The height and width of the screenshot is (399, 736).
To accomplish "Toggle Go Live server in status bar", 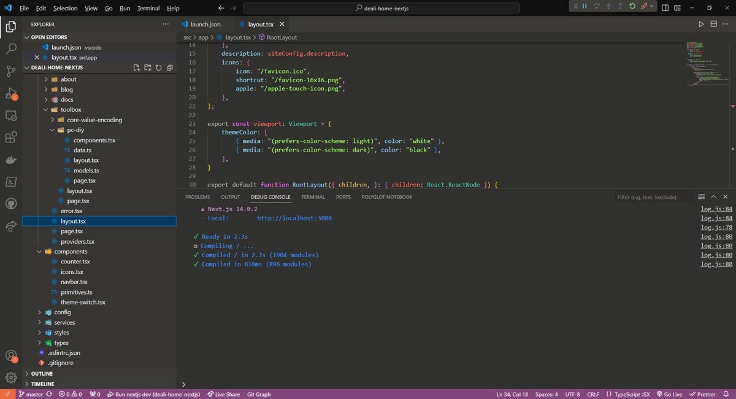I will (x=669, y=394).
